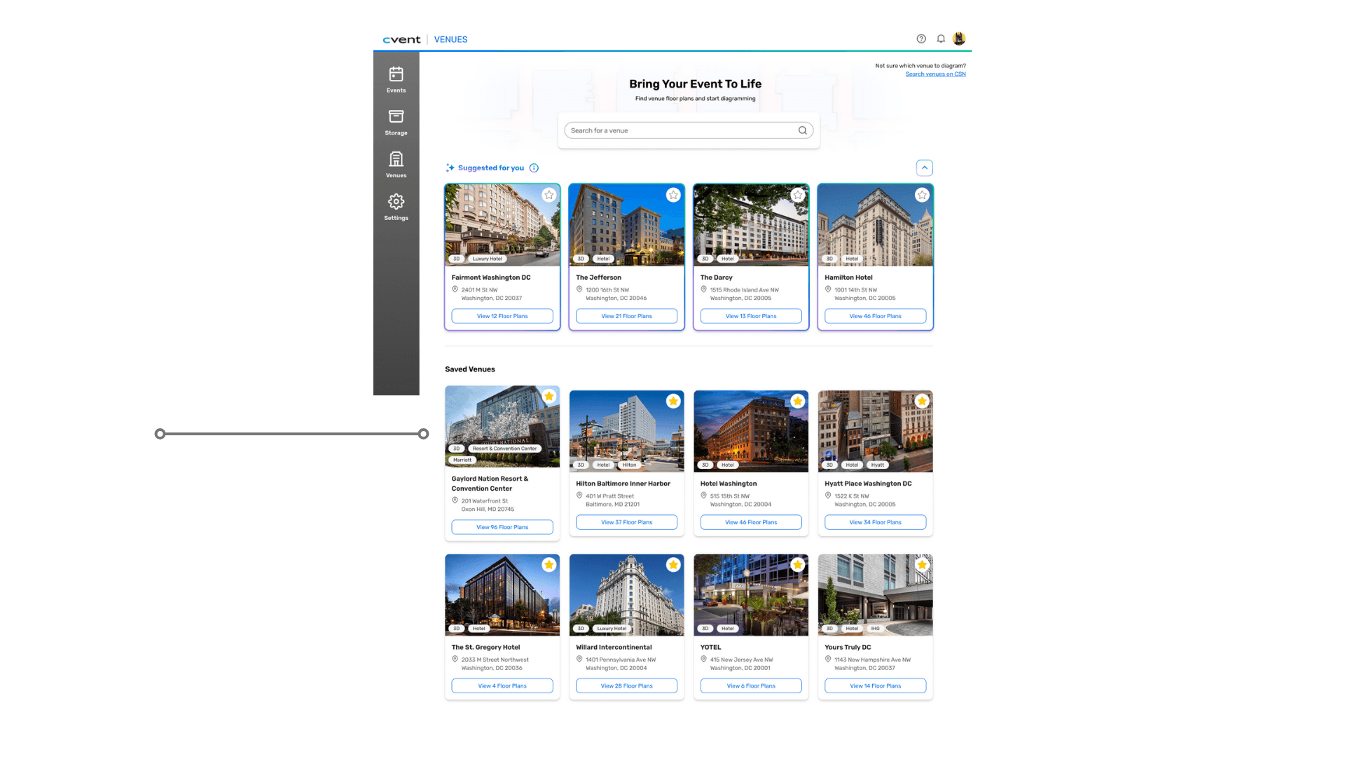
Task: Unfavorite the Hotel Washington venue
Action: point(797,401)
